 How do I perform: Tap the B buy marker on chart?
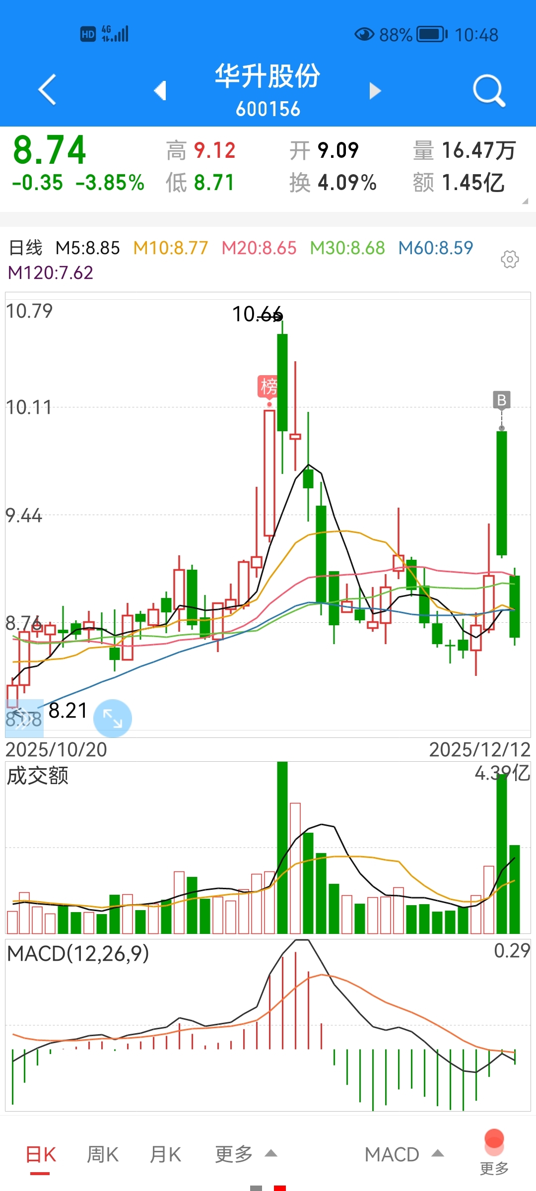502,399
